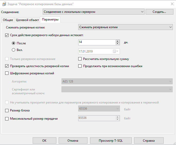Switch to the 'Целевой объект' tab
The height and width of the screenshot is (145, 176).
(27, 20)
